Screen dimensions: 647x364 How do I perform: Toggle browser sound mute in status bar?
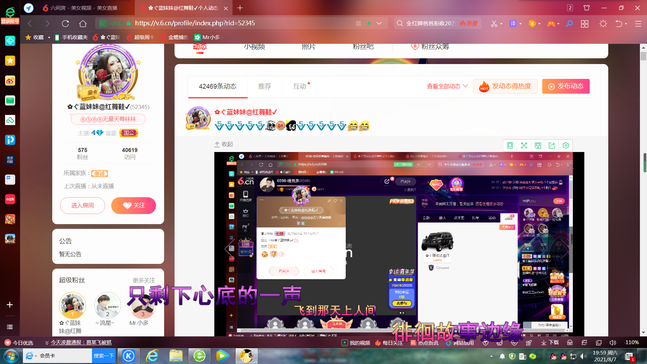point(613,343)
